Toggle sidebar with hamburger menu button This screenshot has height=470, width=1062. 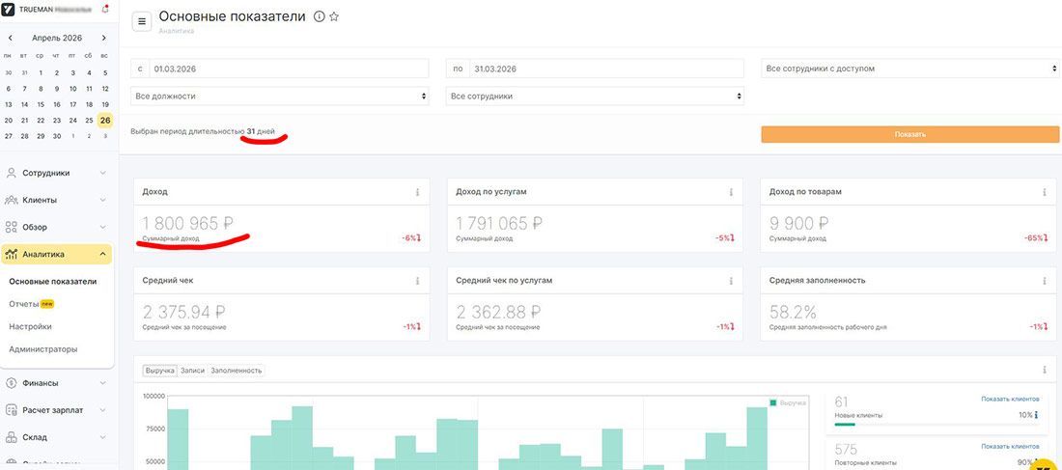pyautogui.click(x=142, y=21)
